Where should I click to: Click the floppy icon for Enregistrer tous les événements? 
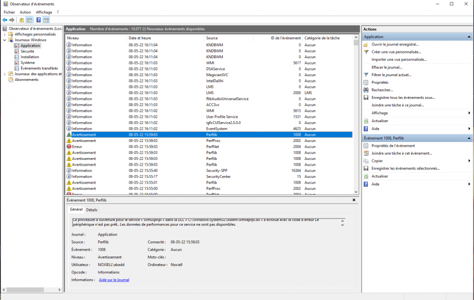coord(366,97)
